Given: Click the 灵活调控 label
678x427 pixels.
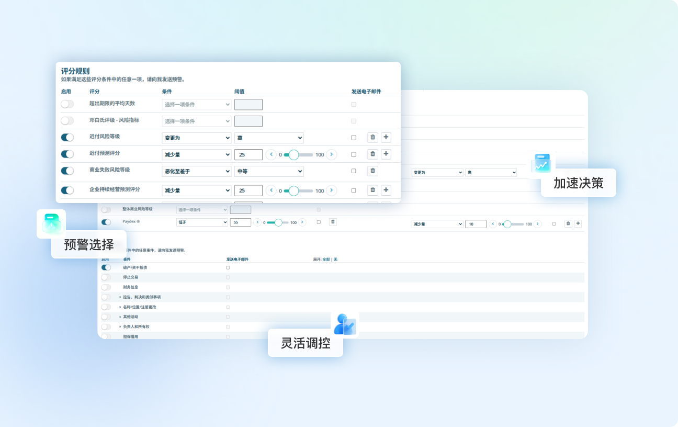Looking at the screenshot, I should pos(306,343).
